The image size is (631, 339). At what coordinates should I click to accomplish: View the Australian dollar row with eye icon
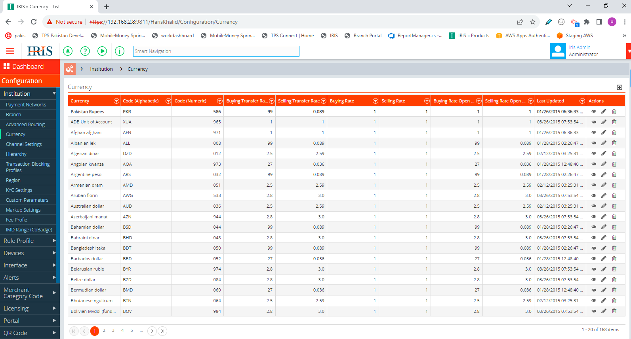[594, 206]
